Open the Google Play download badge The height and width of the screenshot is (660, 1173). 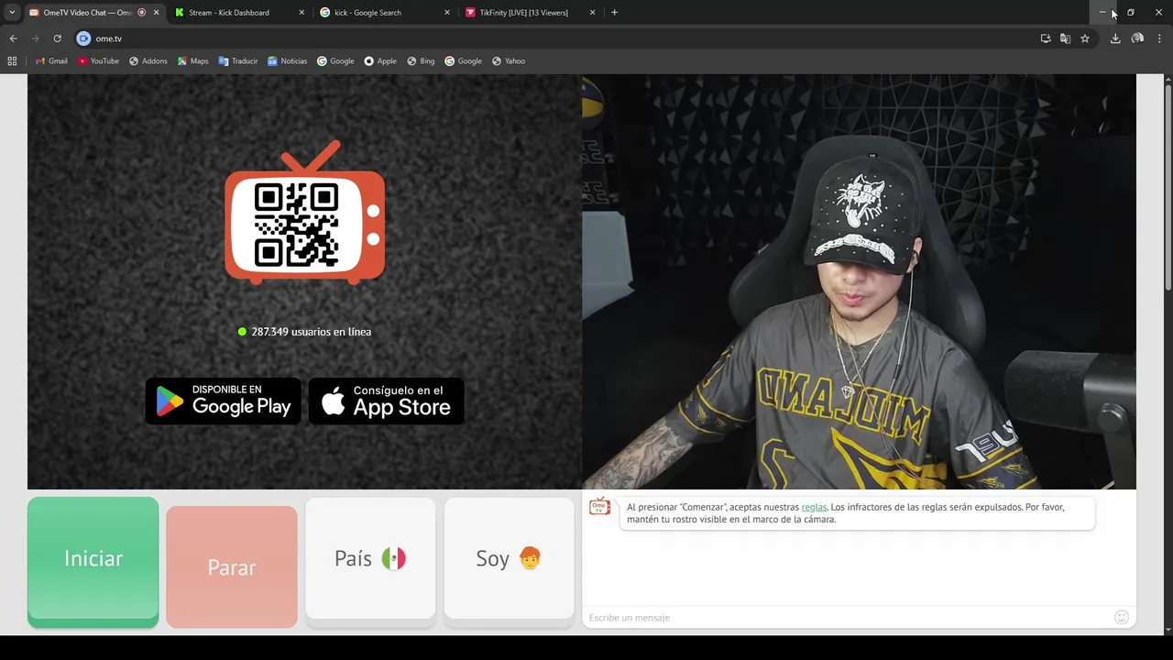click(224, 401)
